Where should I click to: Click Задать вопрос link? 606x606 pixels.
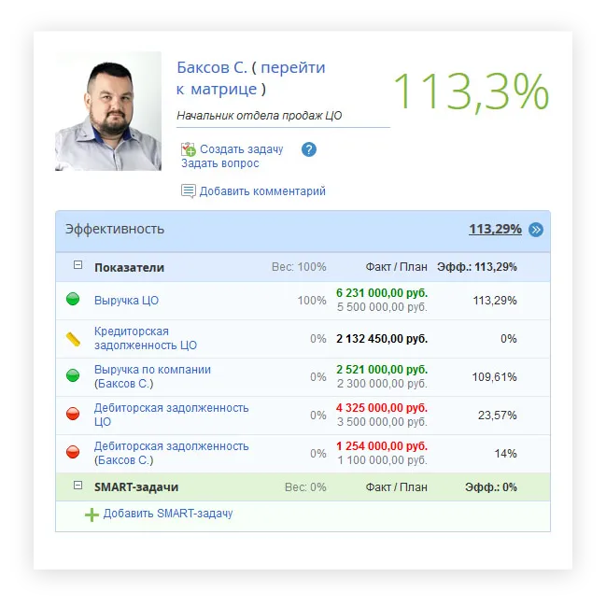[220, 163]
